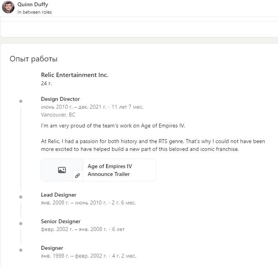Click the image placeholder icon in media card
Screen dimensions: 278x267
pyautogui.click(x=62, y=170)
